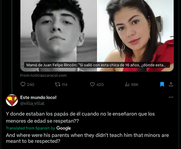
Task: Toggle the blue bookmark icon
Action: [162, 84]
